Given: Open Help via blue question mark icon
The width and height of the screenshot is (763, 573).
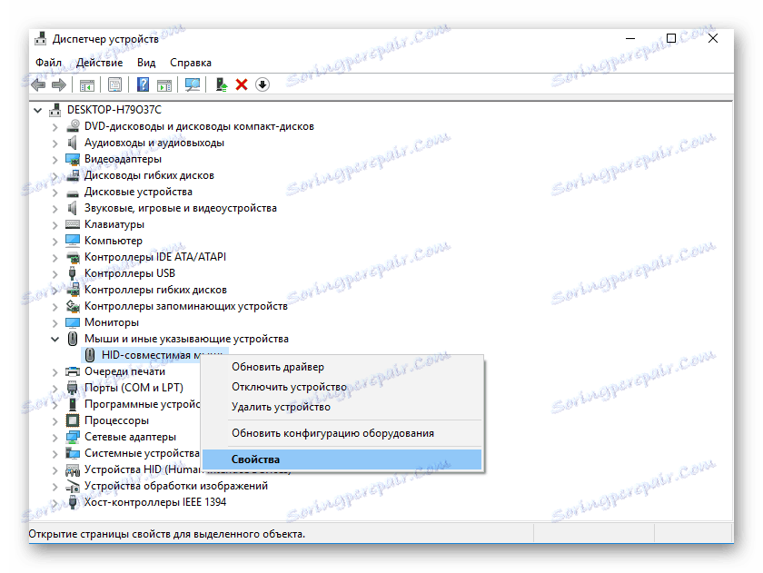Looking at the screenshot, I should point(144,84).
